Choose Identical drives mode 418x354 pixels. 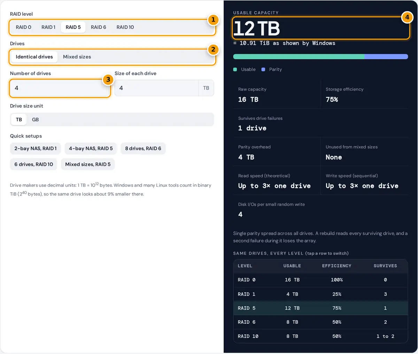click(34, 57)
